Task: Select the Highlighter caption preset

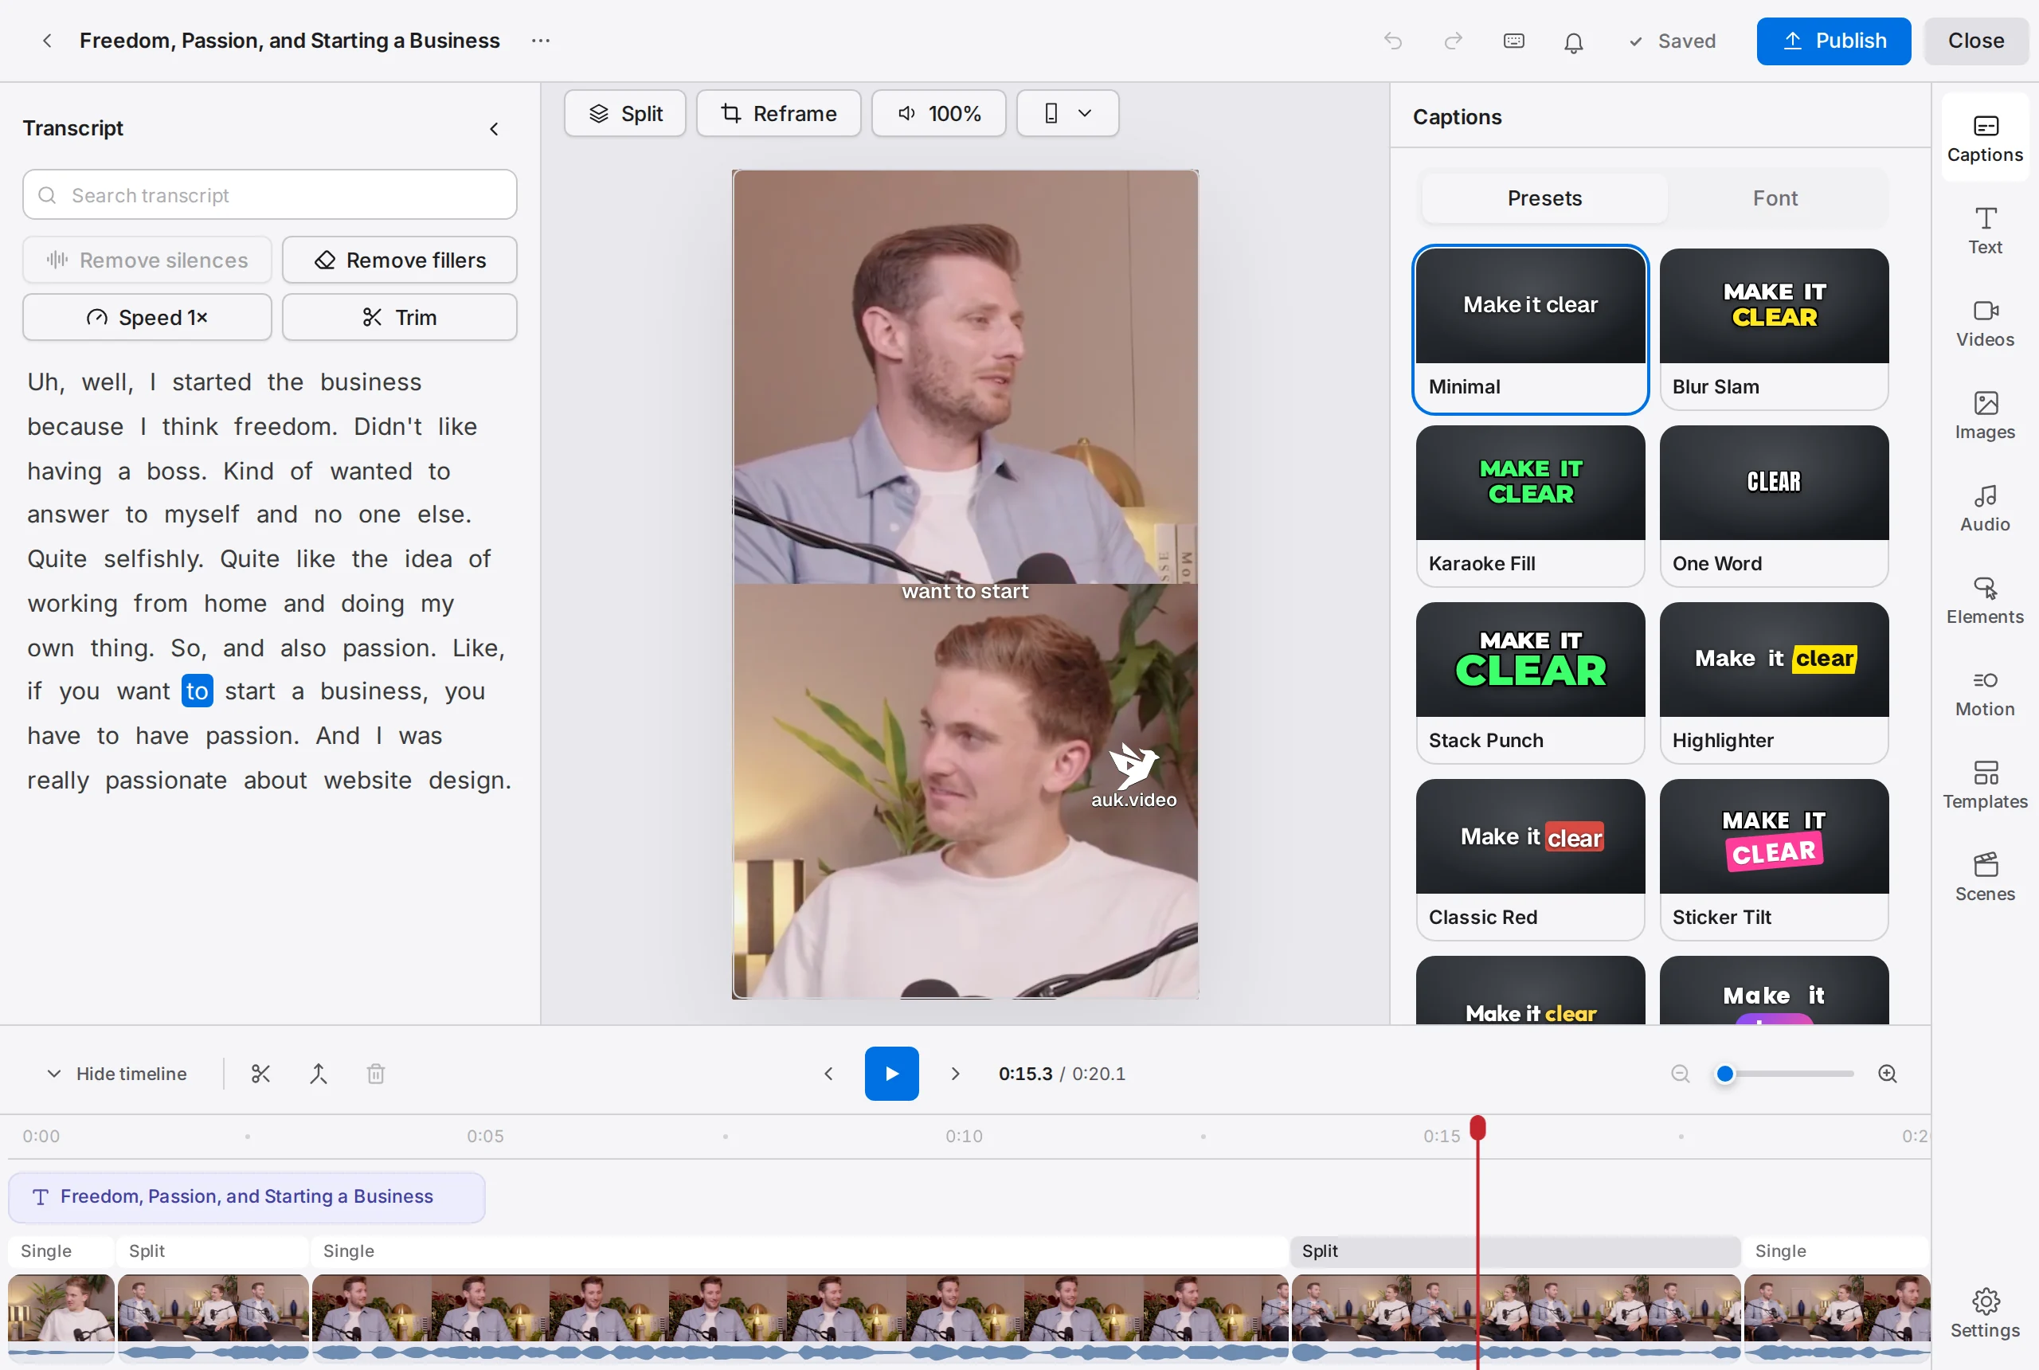Action: pos(1774,683)
